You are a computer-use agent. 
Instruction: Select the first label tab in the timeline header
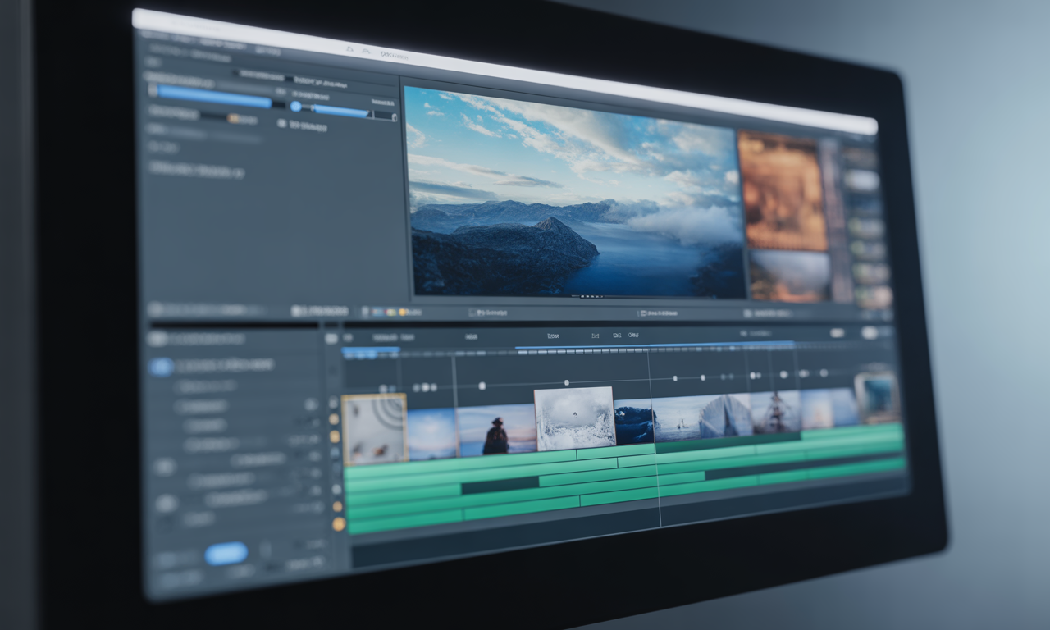(384, 337)
